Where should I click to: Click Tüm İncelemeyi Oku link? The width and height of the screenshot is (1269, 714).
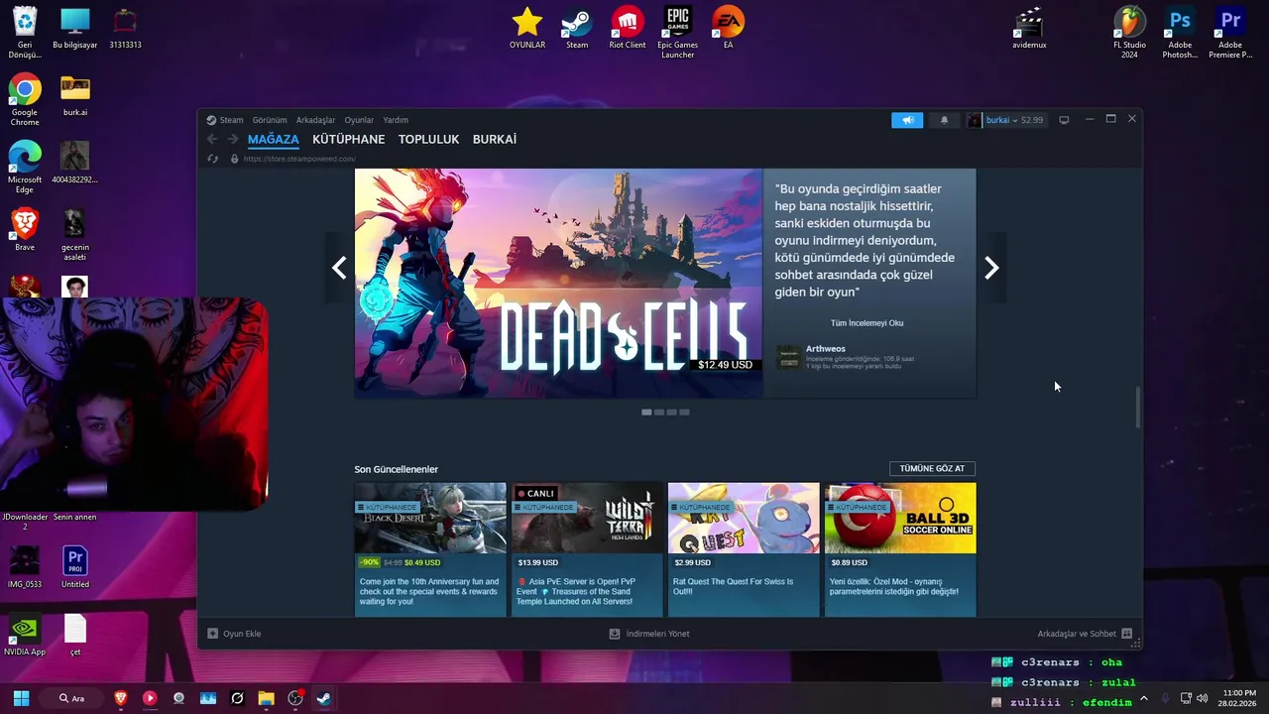866,323
